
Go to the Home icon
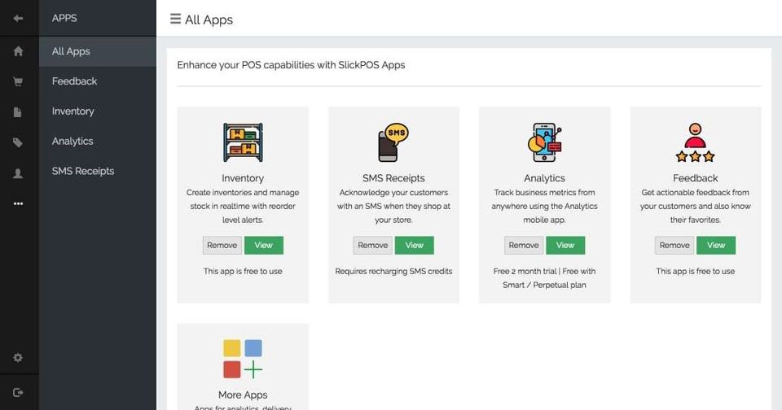click(19, 51)
